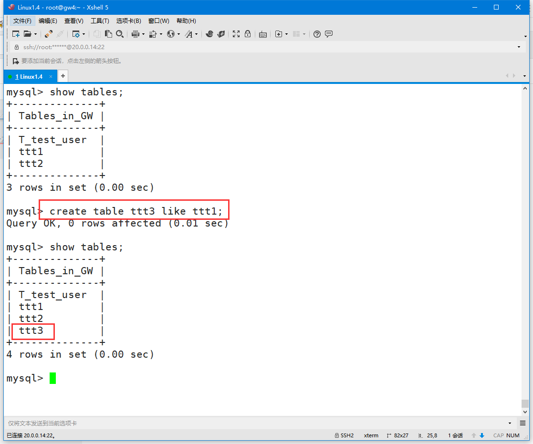Close the Linux1.4 tab with x
533x444 pixels.
pyautogui.click(x=51, y=77)
